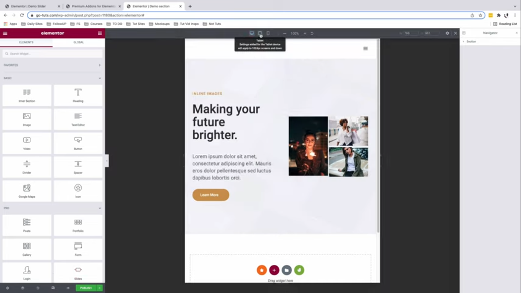Click the Learn More button

pyautogui.click(x=211, y=195)
